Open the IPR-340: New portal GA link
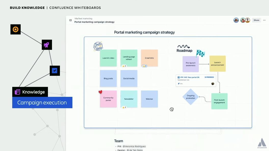269x151 pixels. [190, 77]
